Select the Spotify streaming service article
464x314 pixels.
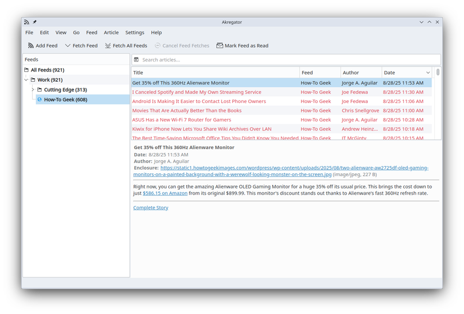(197, 92)
